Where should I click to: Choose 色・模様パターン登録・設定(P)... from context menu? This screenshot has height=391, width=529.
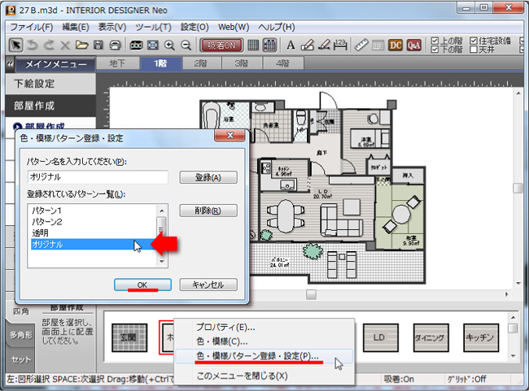coord(257,356)
